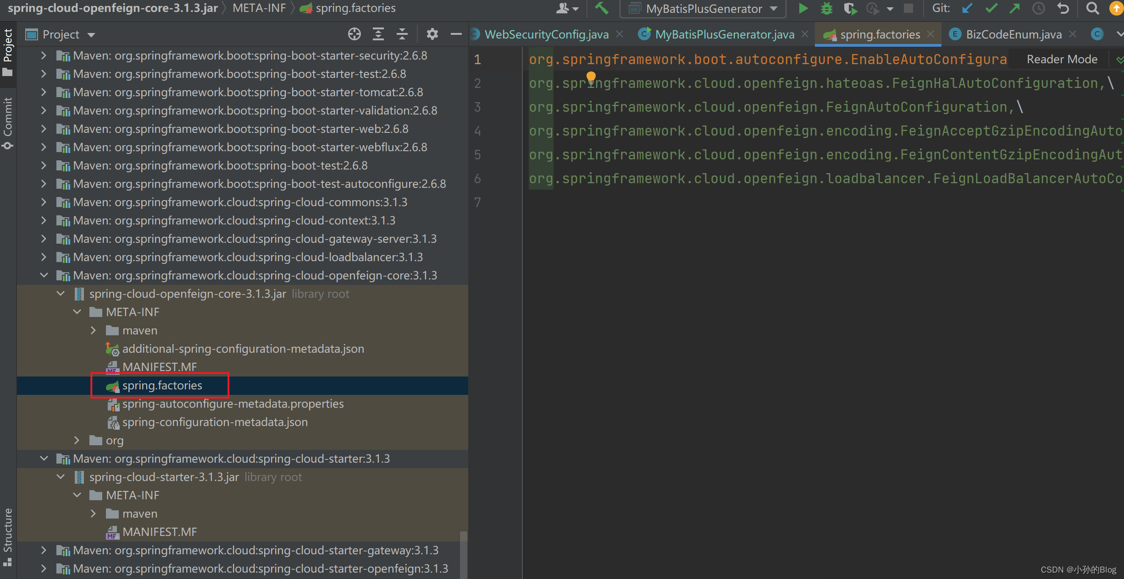Commit changes with Git checkmark icon
Image resolution: width=1124 pixels, height=579 pixels.
991,8
